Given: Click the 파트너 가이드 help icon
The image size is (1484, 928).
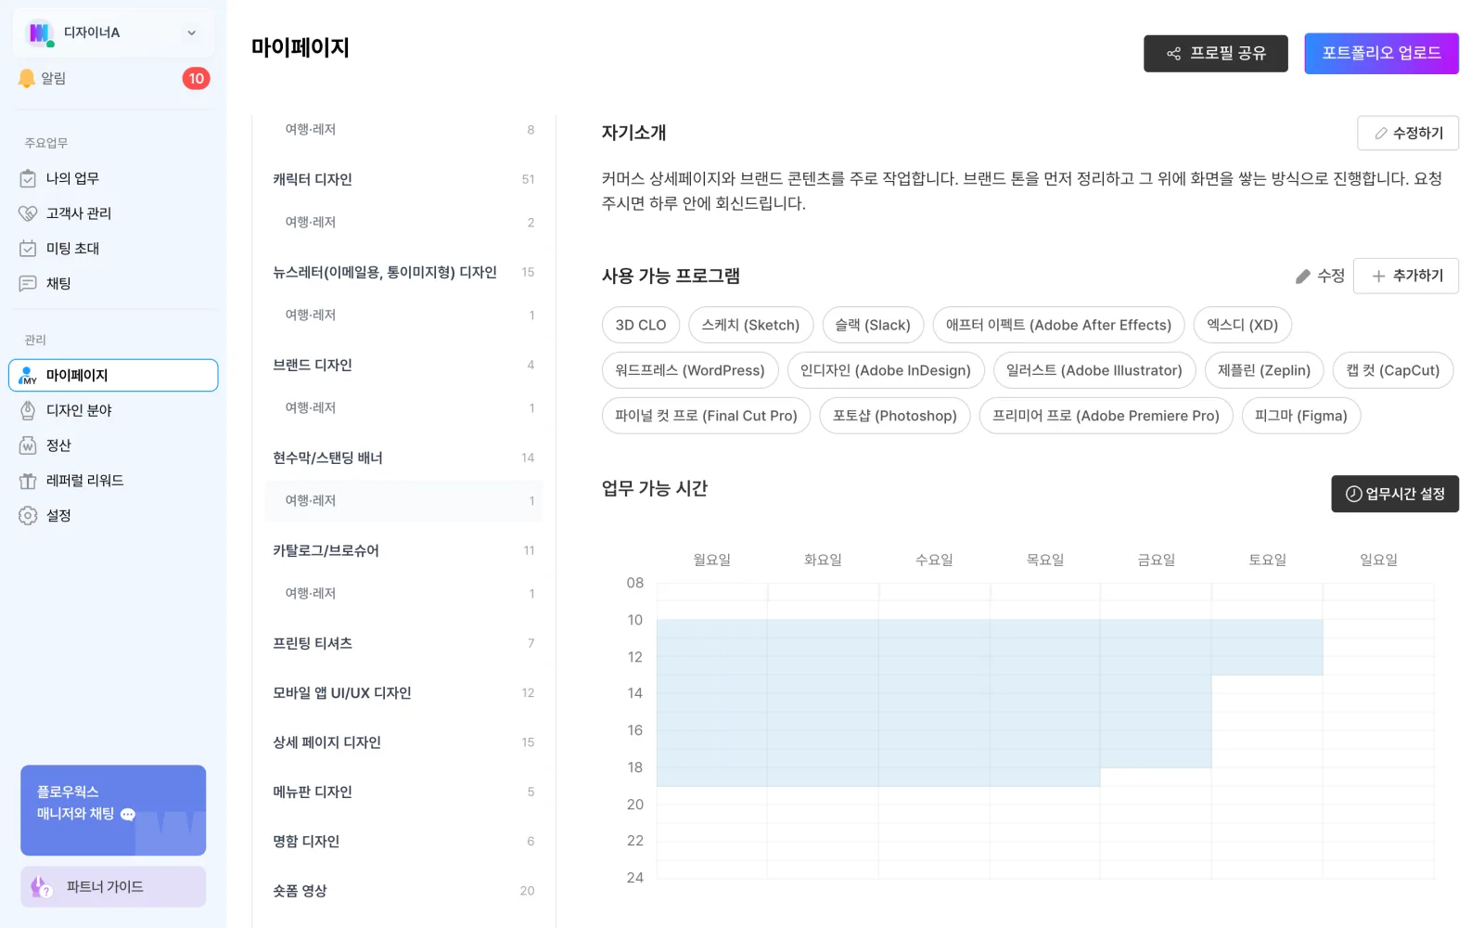Looking at the screenshot, I should (42, 887).
